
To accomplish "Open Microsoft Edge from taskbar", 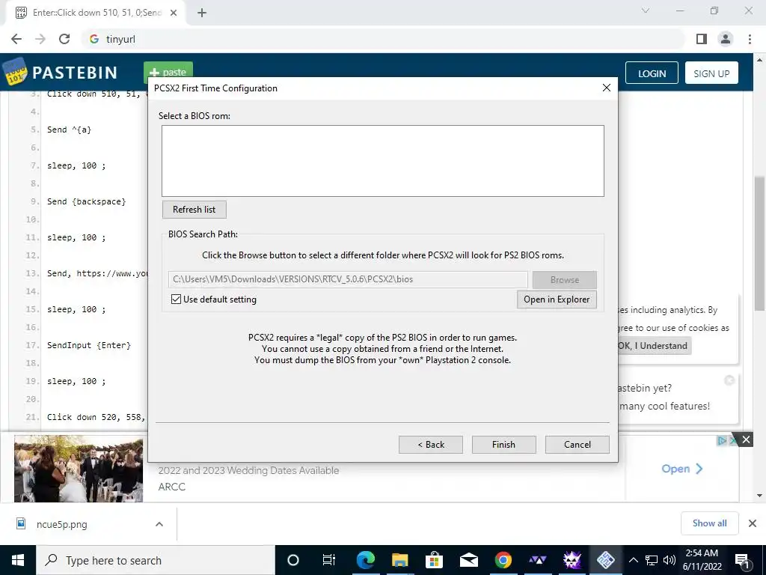I will tap(365, 560).
